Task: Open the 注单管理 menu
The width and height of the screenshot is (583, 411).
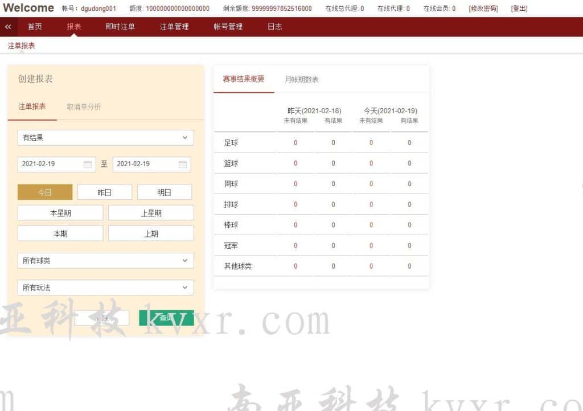Action: point(174,27)
